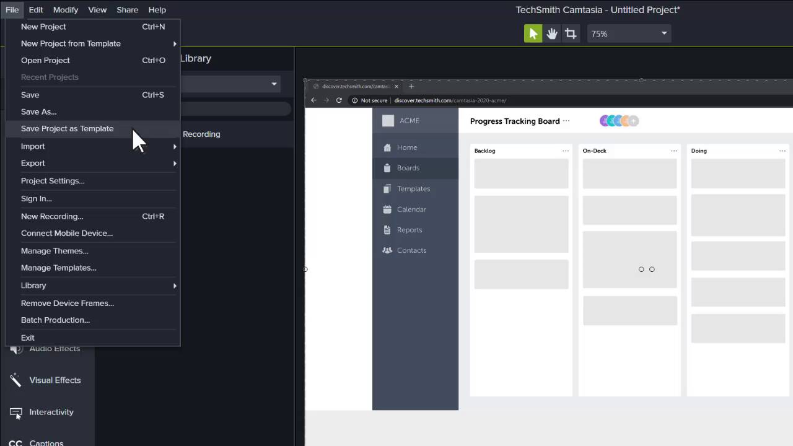Image resolution: width=793 pixels, height=446 pixels.
Task: Click the Not secure site indicator
Action: (x=370, y=100)
